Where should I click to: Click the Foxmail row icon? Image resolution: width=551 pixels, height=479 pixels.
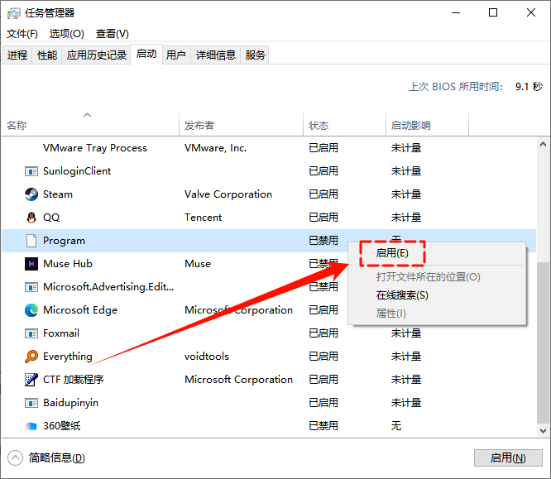click(x=31, y=333)
